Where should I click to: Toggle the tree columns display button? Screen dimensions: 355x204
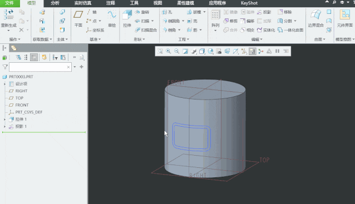[34, 57]
